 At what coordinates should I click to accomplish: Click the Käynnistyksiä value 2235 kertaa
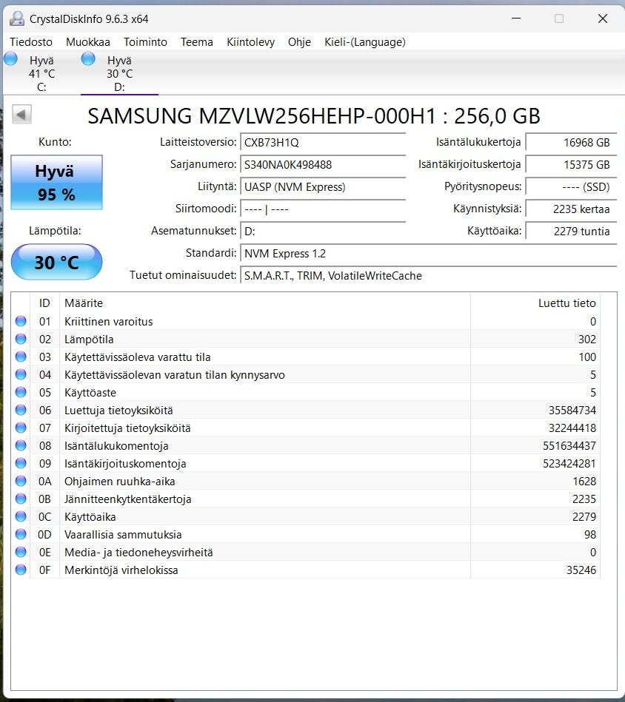(x=571, y=209)
